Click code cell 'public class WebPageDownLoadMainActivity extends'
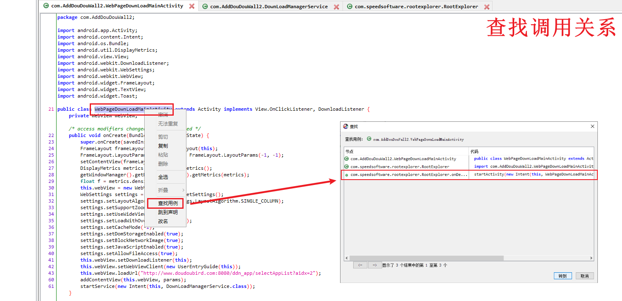The image size is (622, 301). click(533, 159)
